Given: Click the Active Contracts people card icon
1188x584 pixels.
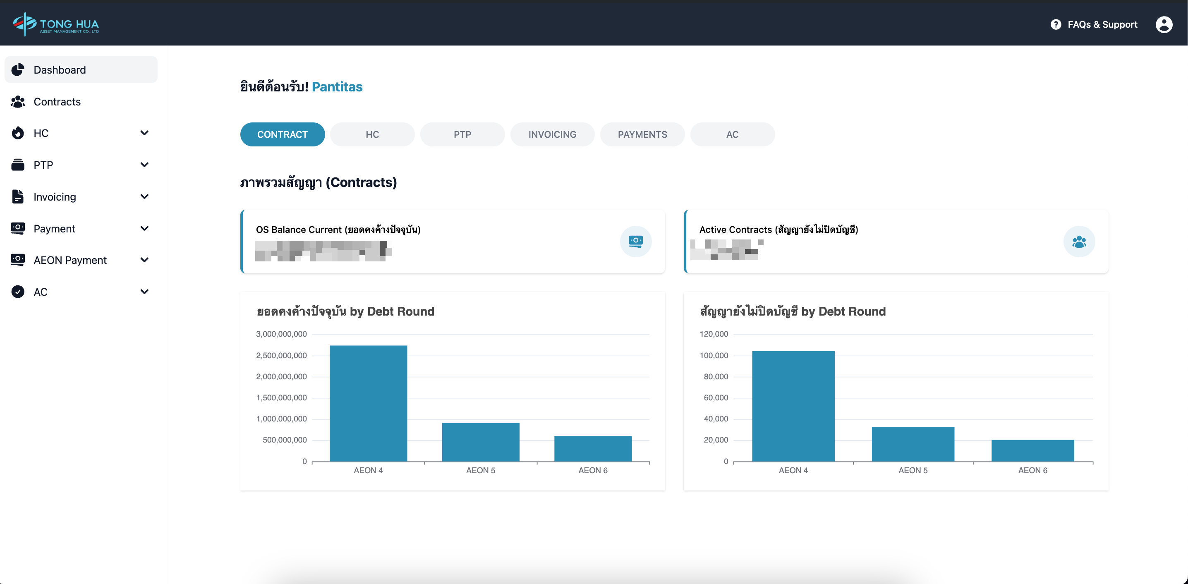Looking at the screenshot, I should (1079, 241).
